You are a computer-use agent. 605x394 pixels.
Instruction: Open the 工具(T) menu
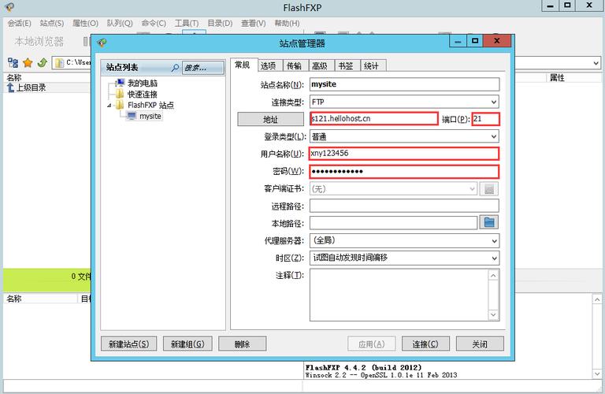click(x=187, y=24)
